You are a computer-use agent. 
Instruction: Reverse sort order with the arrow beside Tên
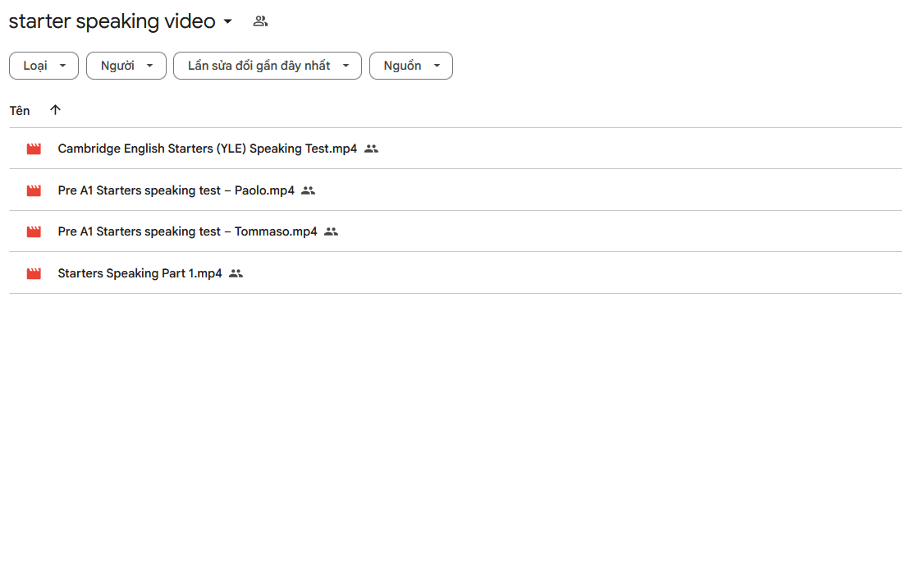(55, 110)
